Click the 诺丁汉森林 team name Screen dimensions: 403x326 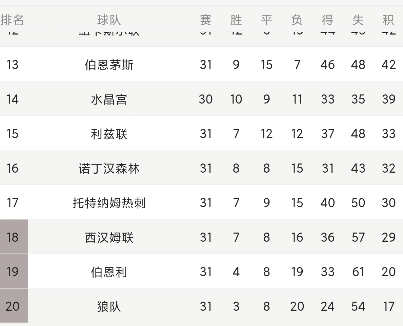coord(109,168)
